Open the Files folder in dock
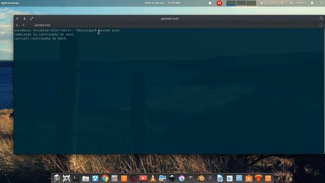This screenshot has width=325, height=183. [x=86, y=178]
